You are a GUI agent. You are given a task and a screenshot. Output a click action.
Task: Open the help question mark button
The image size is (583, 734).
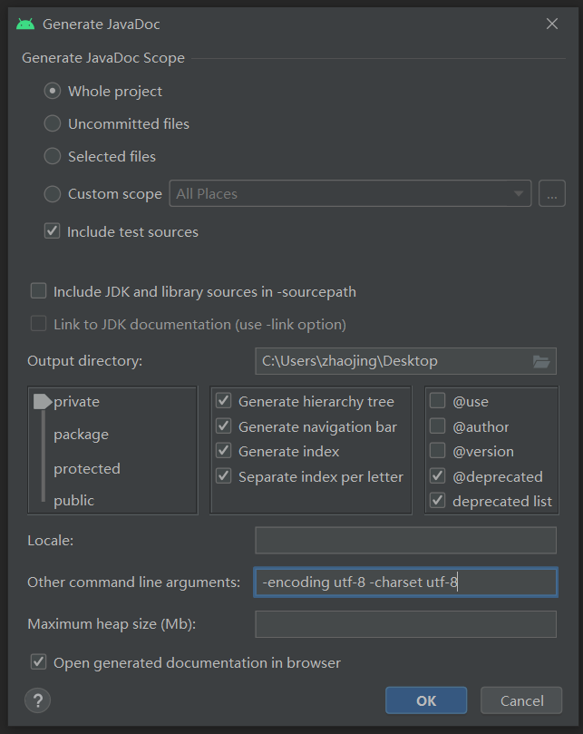37,700
